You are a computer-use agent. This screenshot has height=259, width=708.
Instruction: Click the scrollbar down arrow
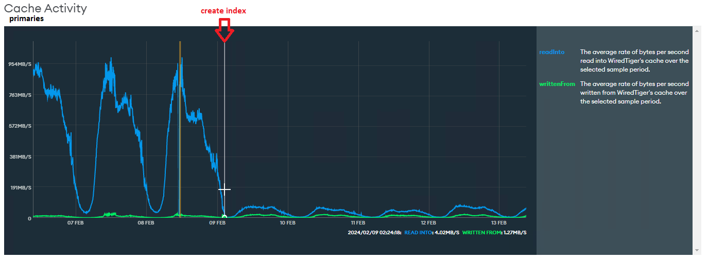tap(697, 250)
